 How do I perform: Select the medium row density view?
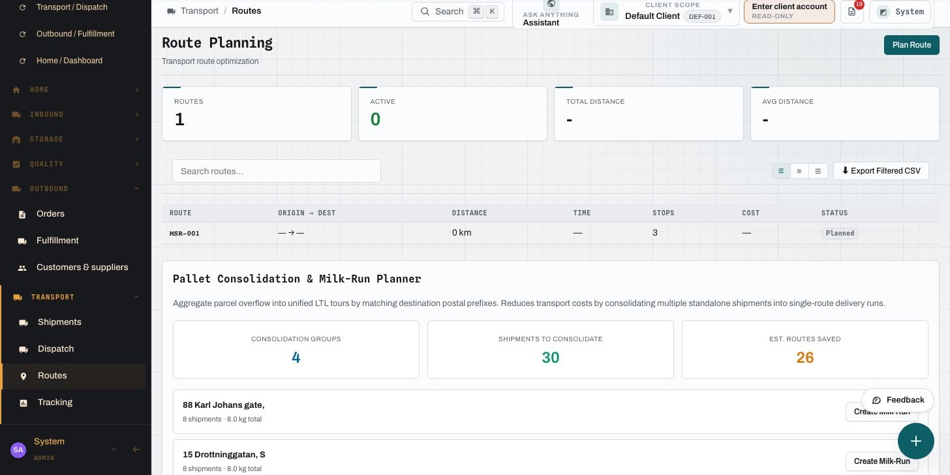(x=799, y=171)
